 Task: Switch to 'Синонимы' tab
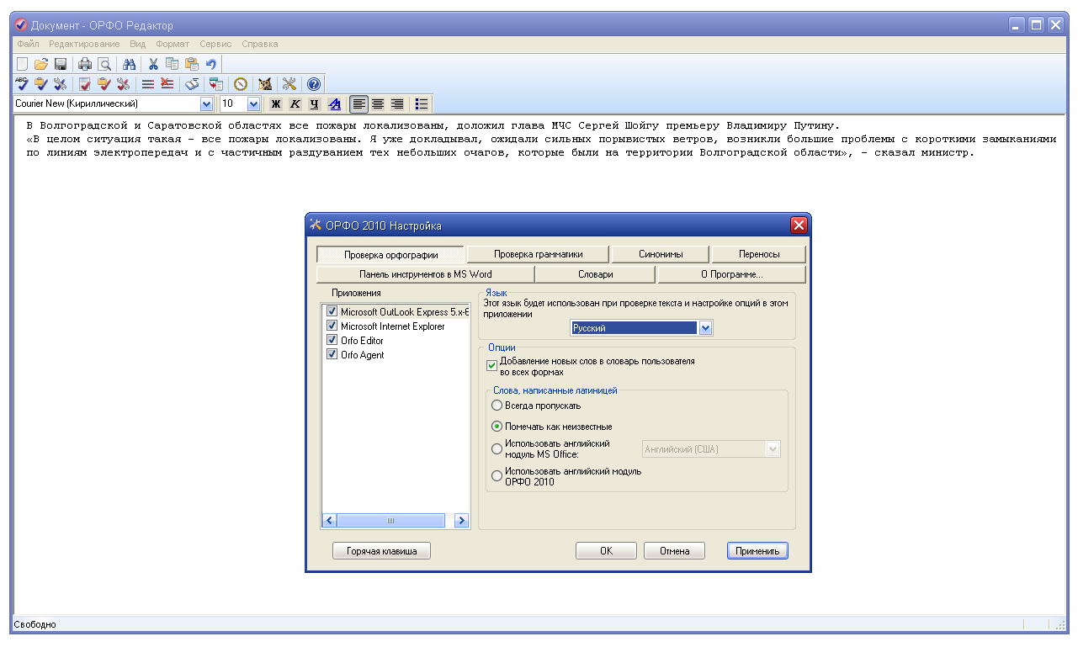click(x=661, y=254)
